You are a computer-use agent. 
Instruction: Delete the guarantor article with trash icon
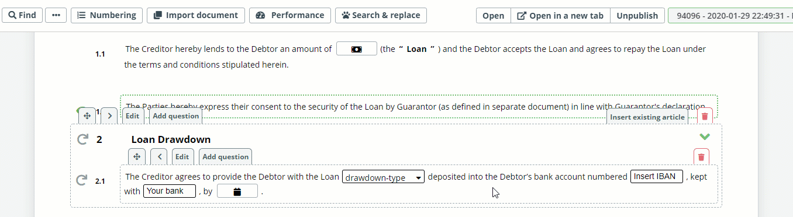tap(705, 117)
